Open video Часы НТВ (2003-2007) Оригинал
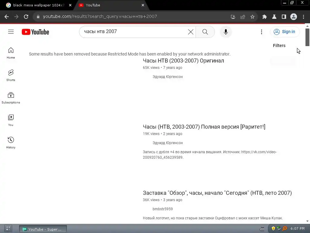Viewport: 310px width, 233px height. tap(183, 61)
